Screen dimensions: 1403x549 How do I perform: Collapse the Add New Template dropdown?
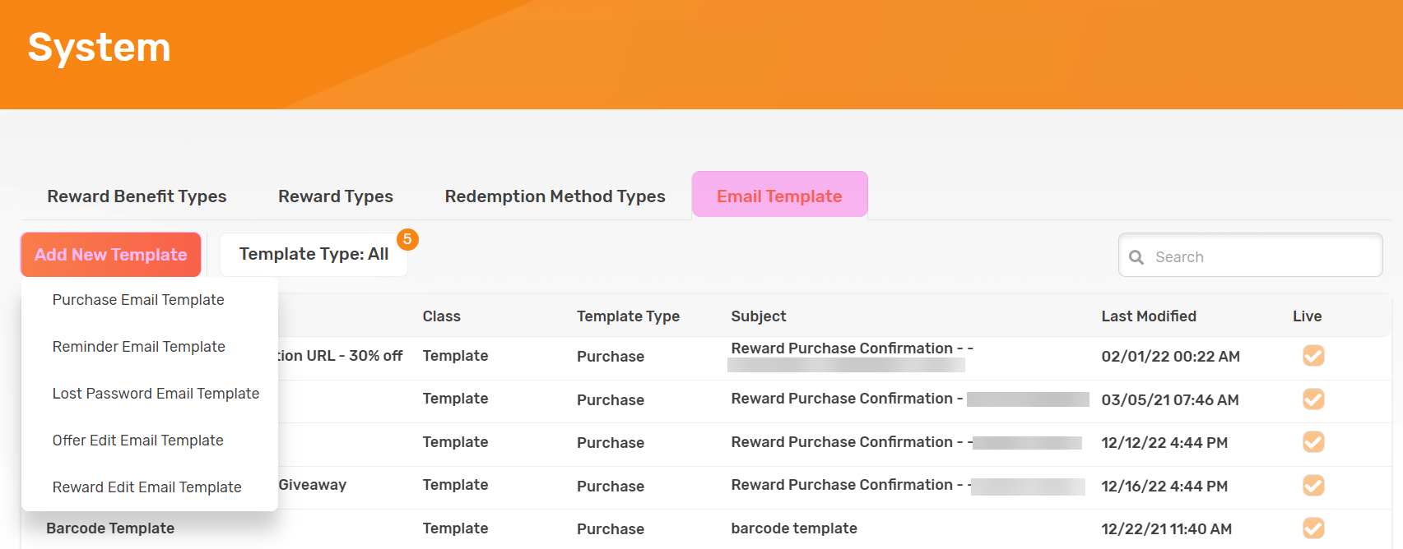click(111, 255)
